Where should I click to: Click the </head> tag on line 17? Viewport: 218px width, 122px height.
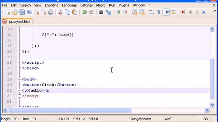(30, 68)
